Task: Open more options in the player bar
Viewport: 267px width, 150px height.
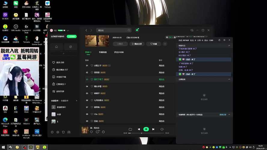Action: (x=103, y=132)
